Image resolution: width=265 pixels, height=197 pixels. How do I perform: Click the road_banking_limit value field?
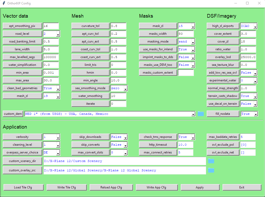51,41
